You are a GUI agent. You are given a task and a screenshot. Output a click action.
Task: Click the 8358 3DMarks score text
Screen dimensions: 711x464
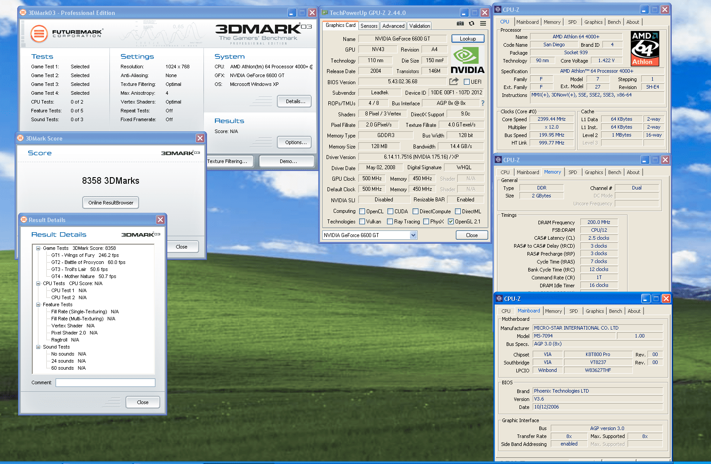111,181
